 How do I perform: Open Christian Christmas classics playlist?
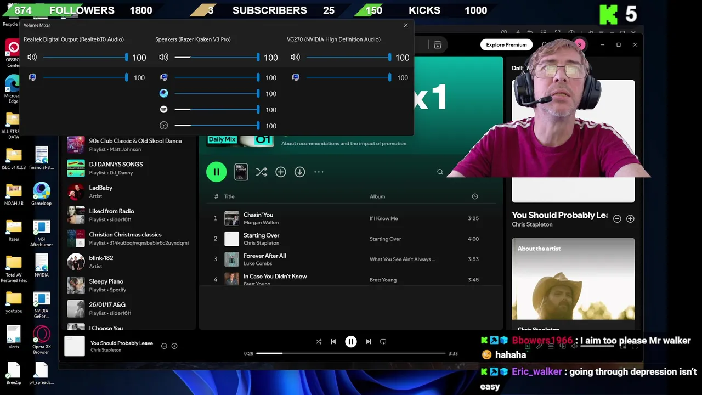[128, 239]
